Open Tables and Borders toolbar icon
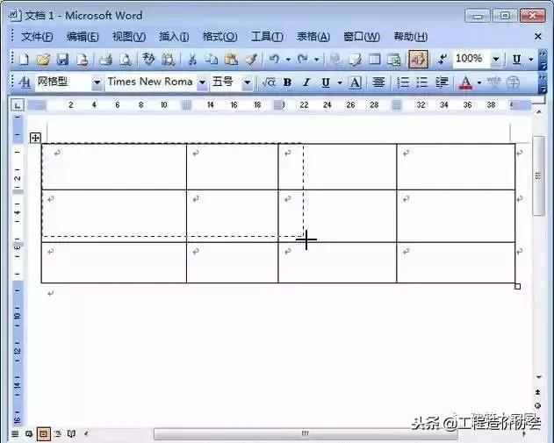The image size is (554, 443). click(355, 60)
